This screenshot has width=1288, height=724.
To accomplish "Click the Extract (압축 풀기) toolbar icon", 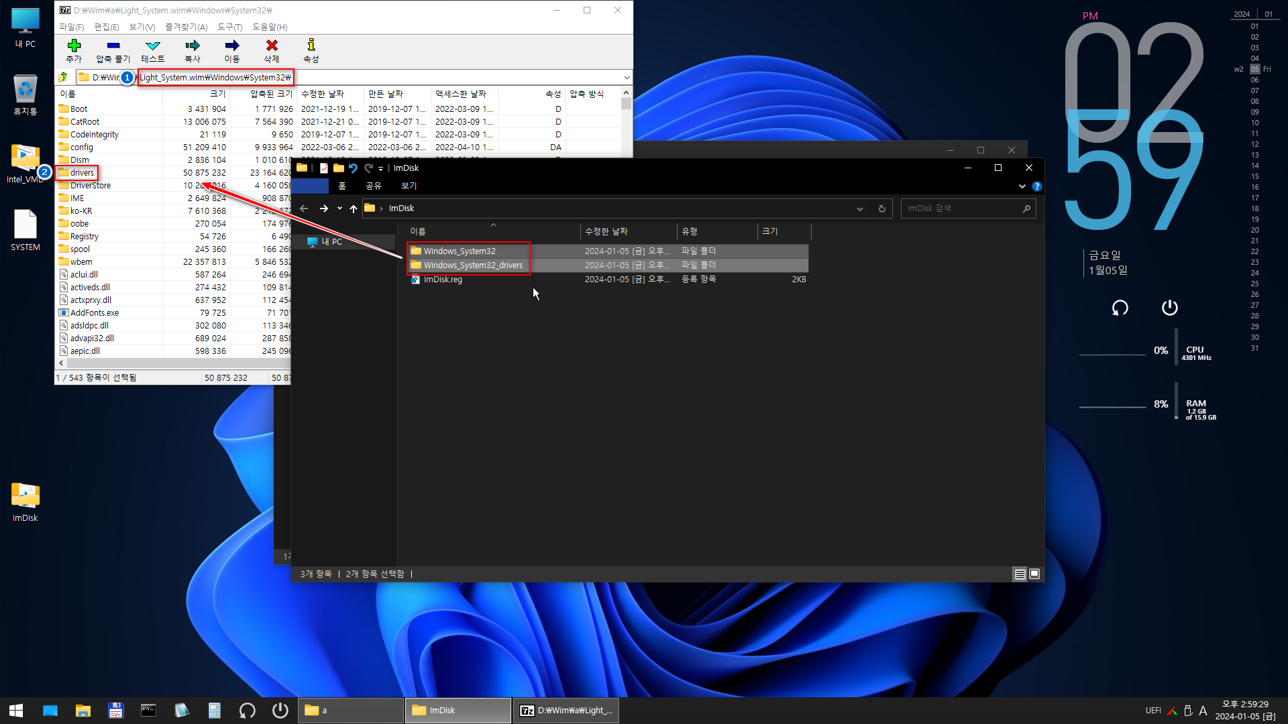I will pos(113,46).
